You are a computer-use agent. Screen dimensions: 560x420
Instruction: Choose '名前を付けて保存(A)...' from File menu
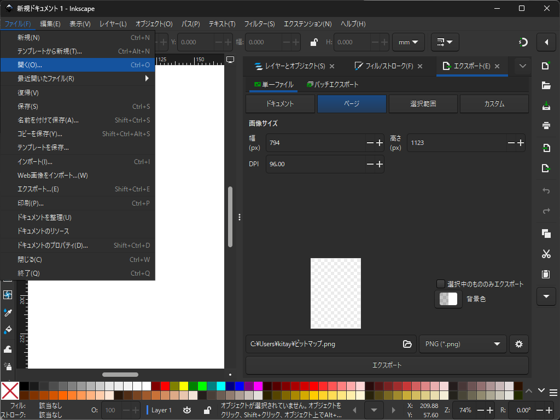48,120
